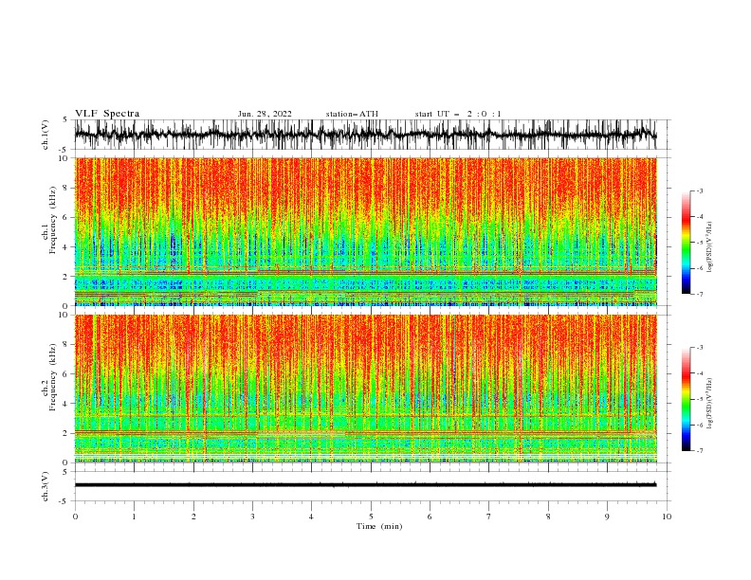The image size is (751, 580).
Task: Click the "-7" tick on the upper colorbar
Action: [699, 294]
